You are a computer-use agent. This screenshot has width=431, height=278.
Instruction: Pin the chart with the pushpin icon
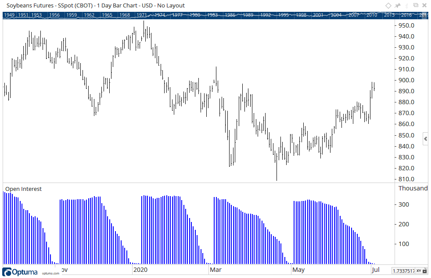(x=398, y=6)
